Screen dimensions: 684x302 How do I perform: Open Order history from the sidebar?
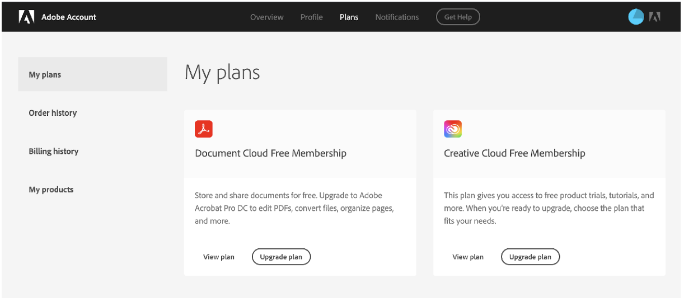coord(53,113)
